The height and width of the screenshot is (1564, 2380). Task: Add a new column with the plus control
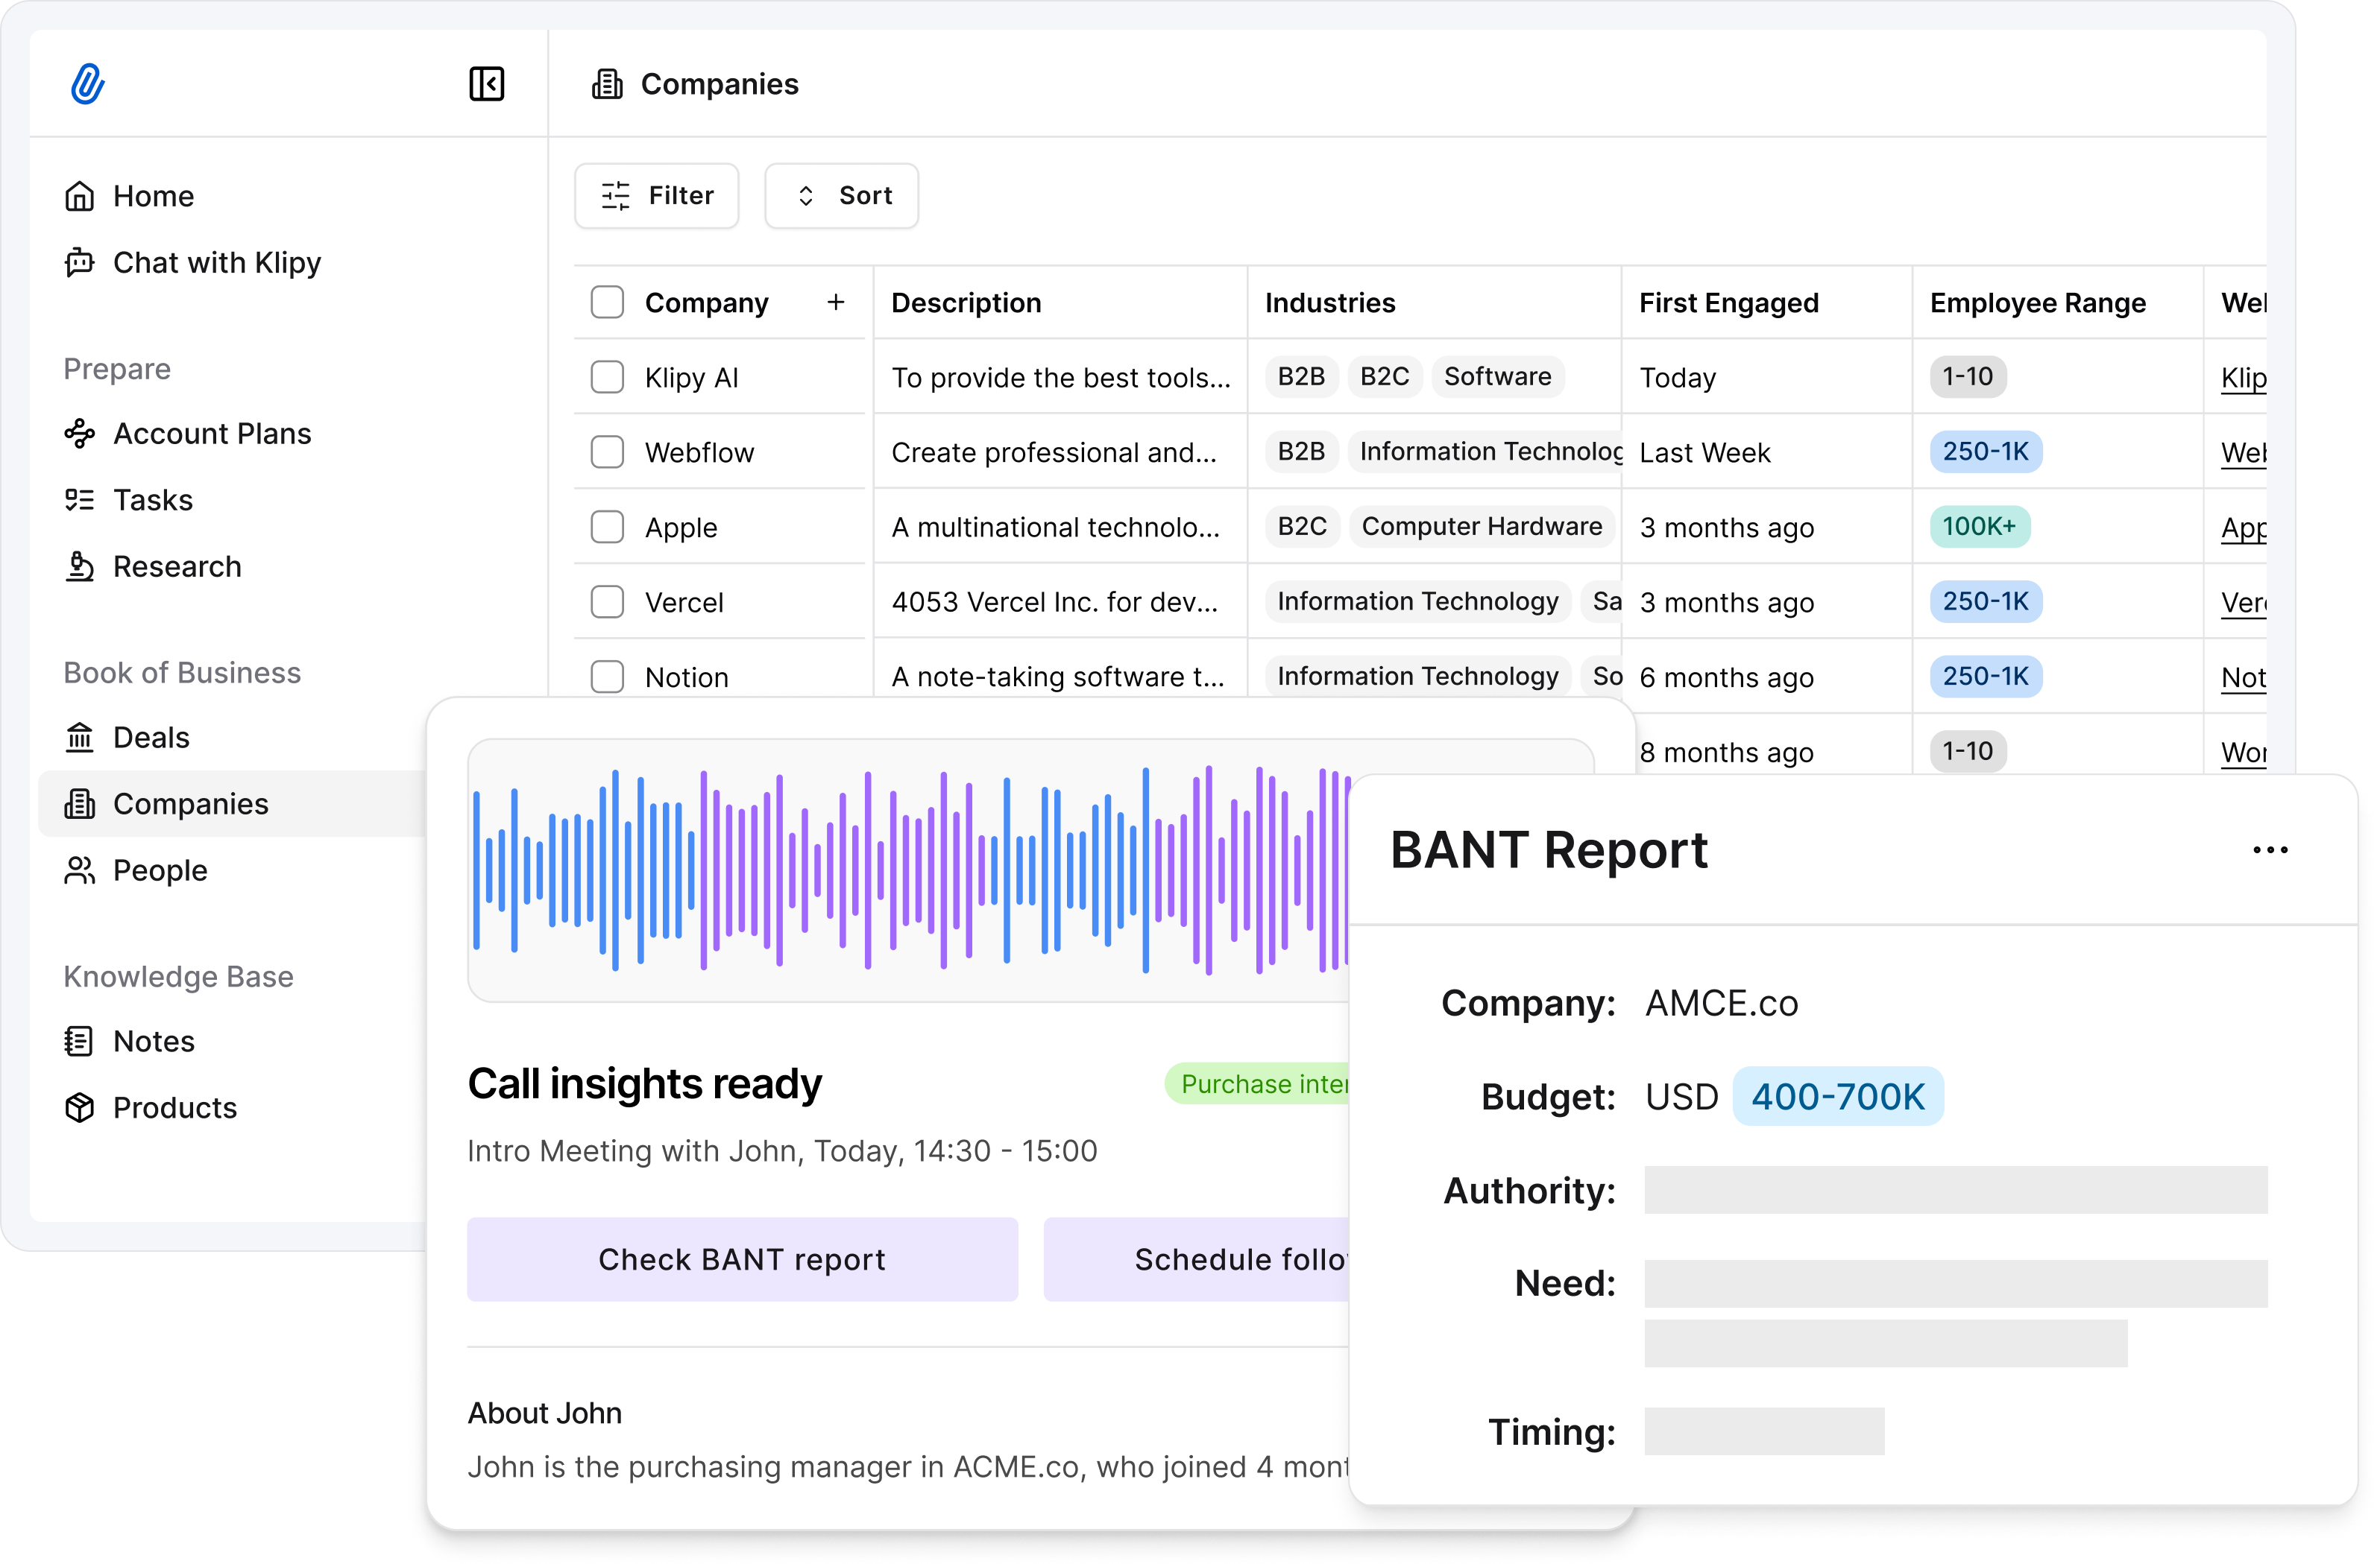pos(836,302)
